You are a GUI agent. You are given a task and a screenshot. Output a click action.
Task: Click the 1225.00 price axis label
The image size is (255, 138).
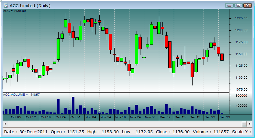(x=241, y=18)
